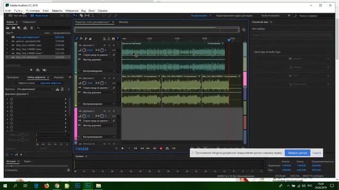339x190 pixels.
Task: Open effects slot 1 arrow menu
Action: [x=66, y=99]
